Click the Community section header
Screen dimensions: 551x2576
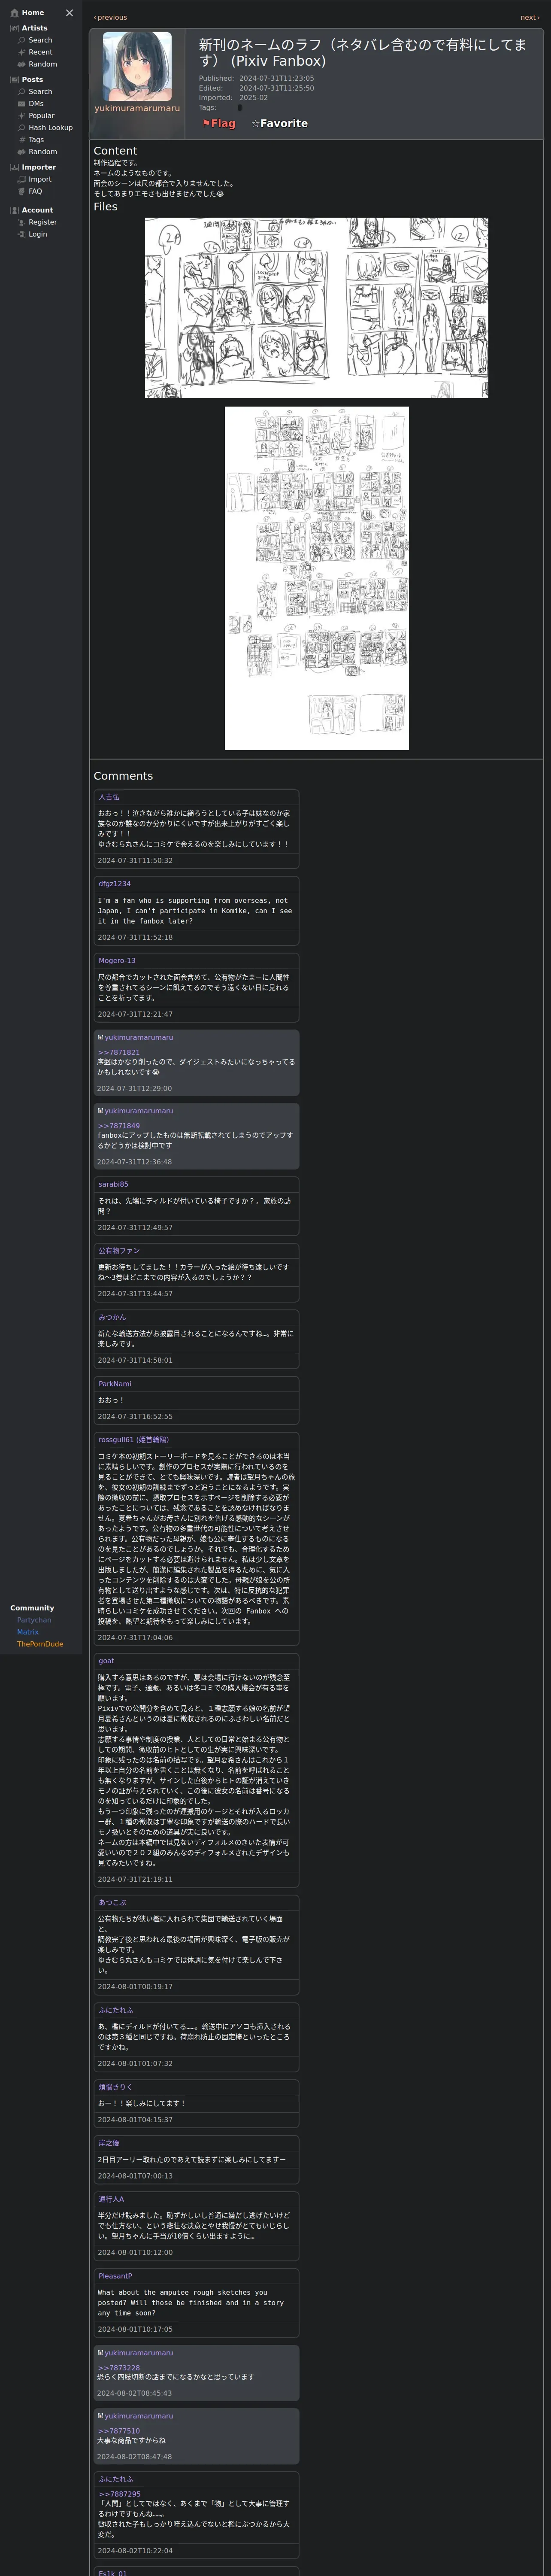tap(32, 1608)
